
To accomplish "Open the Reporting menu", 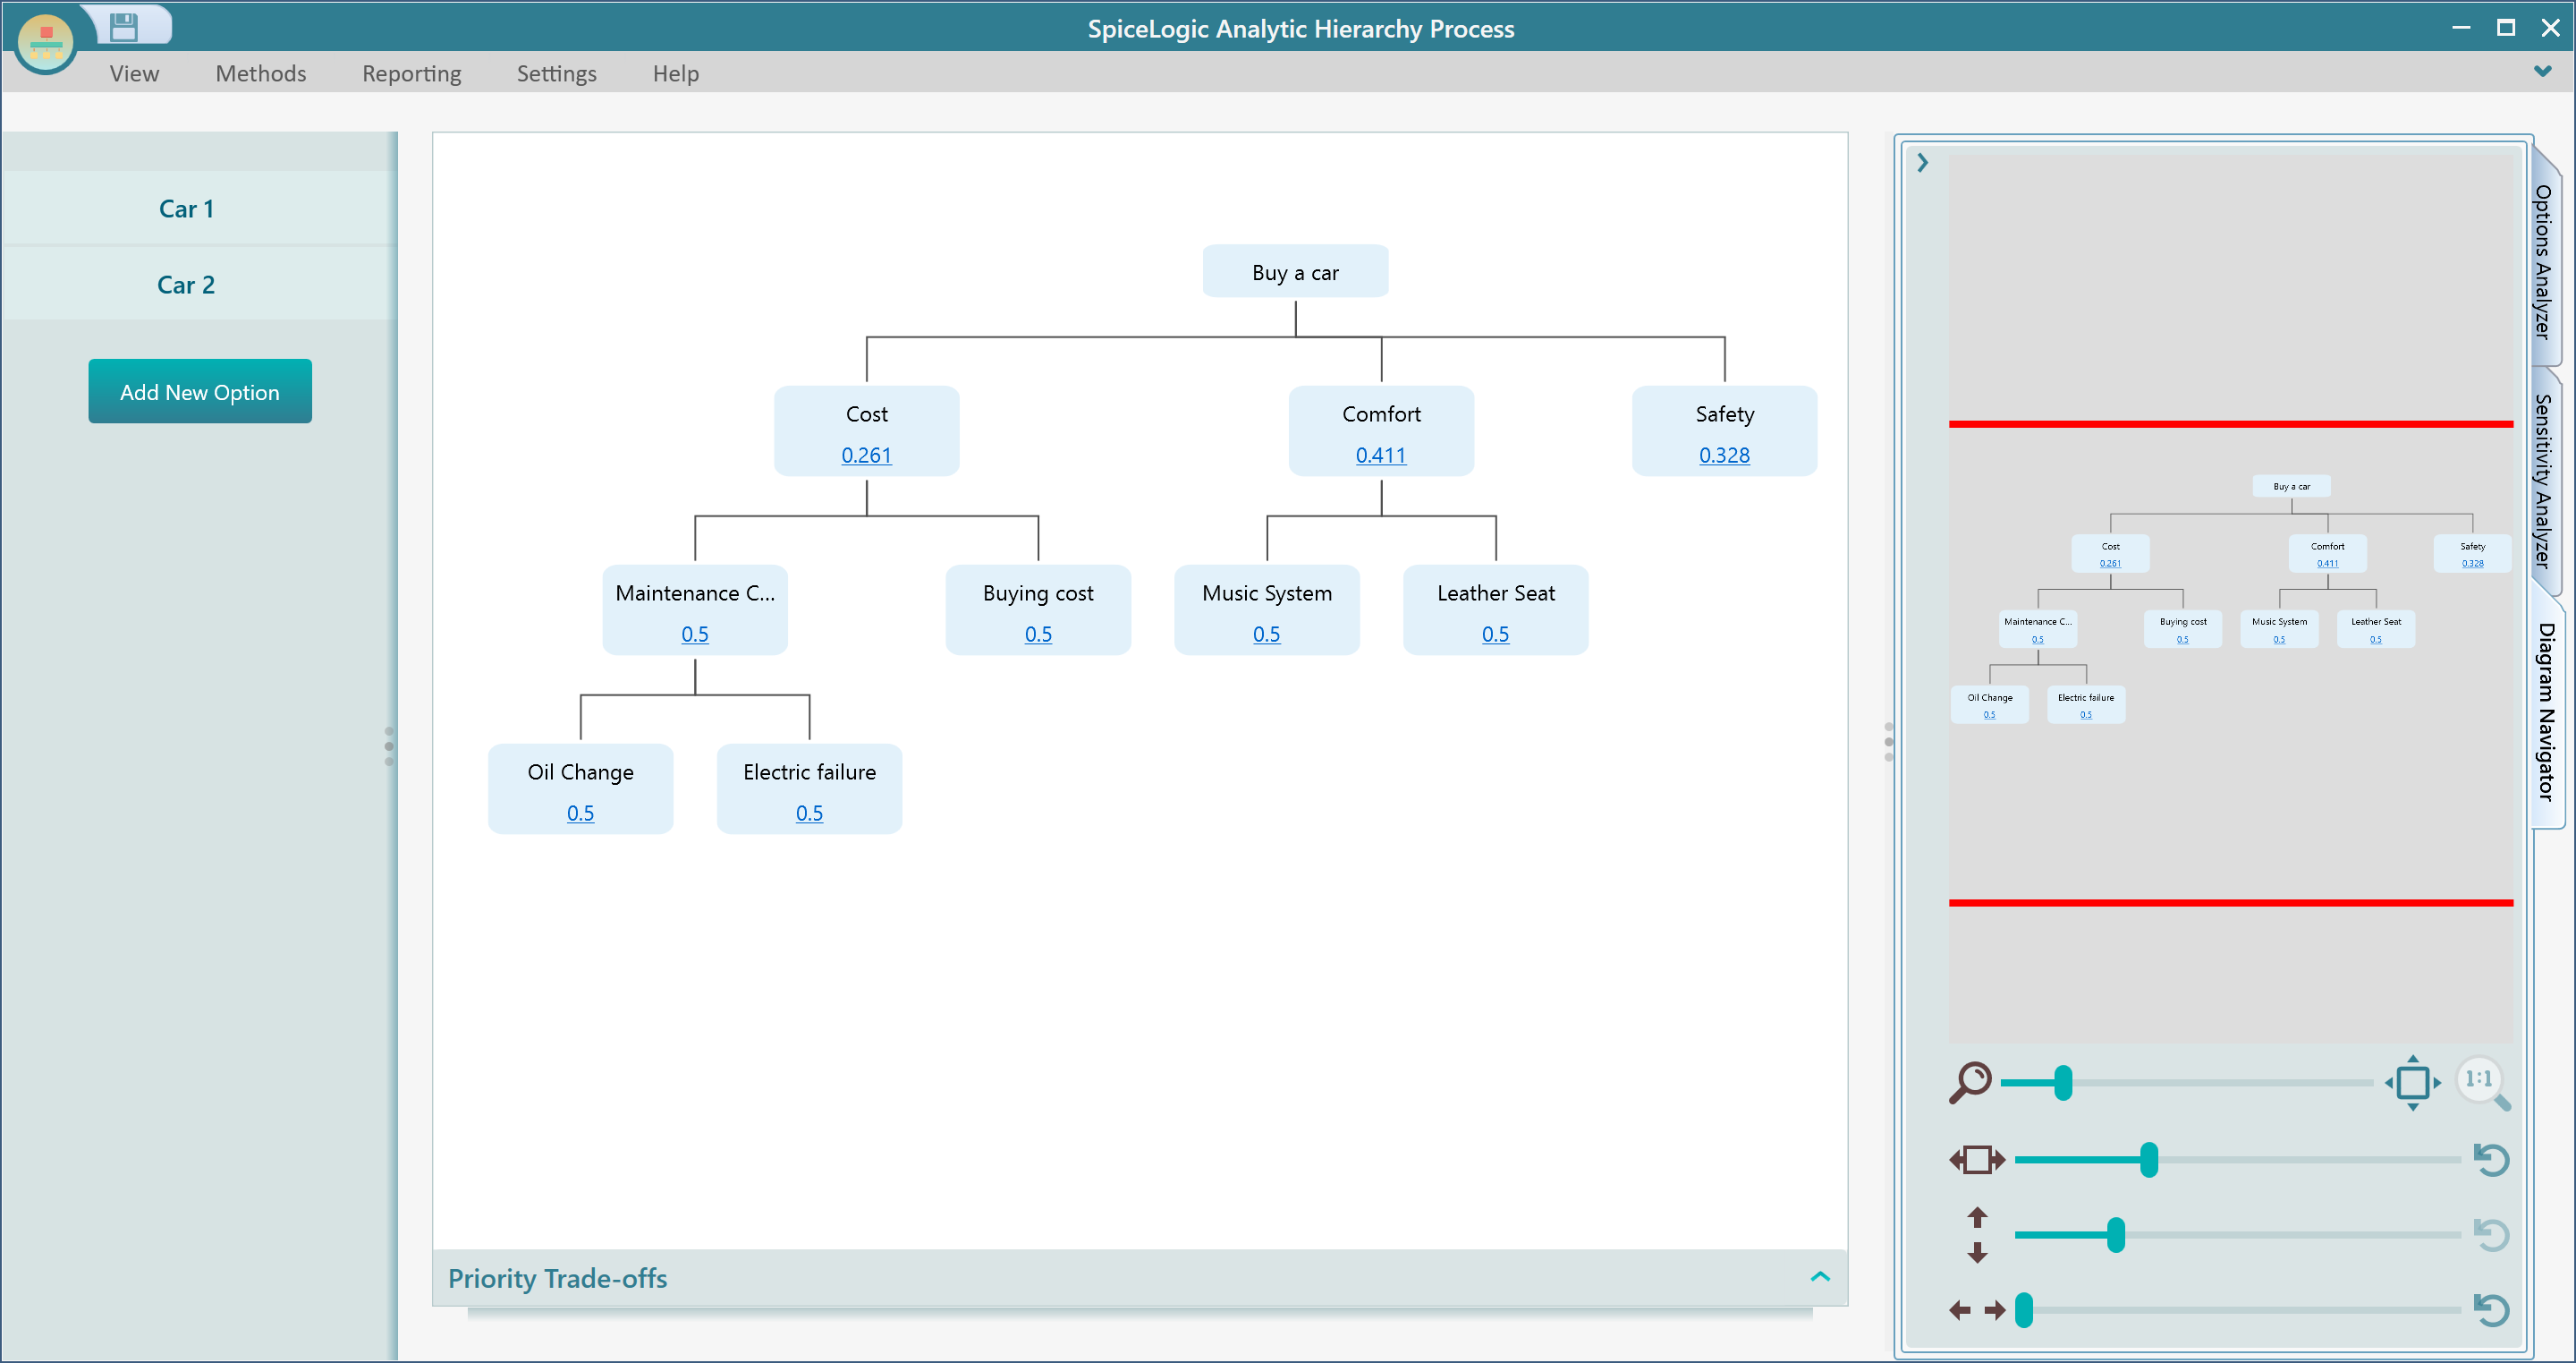I will click(411, 73).
